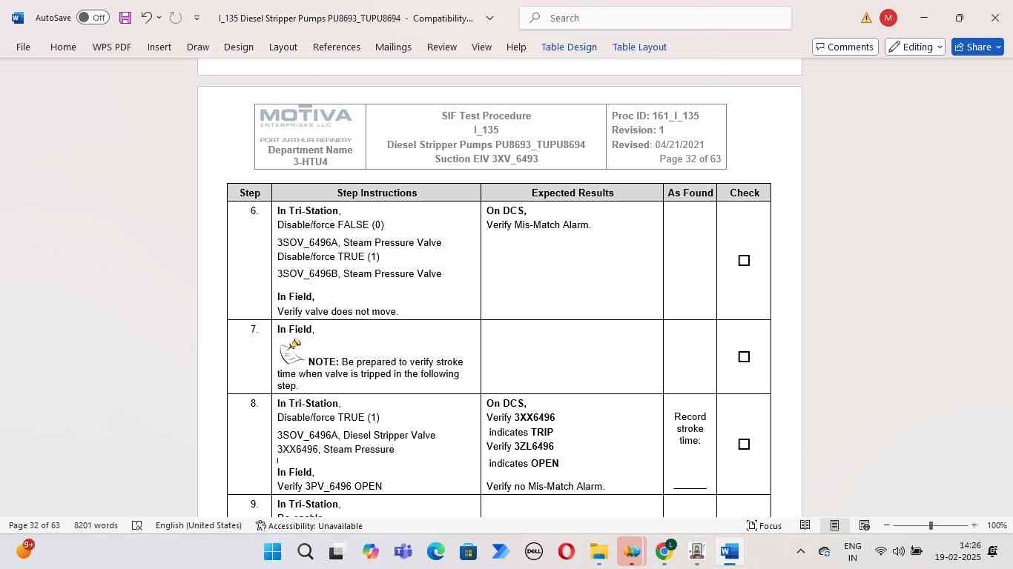This screenshot has width=1013, height=569.
Task: Click 'English (United States)' language indicator
Action: click(x=199, y=525)
